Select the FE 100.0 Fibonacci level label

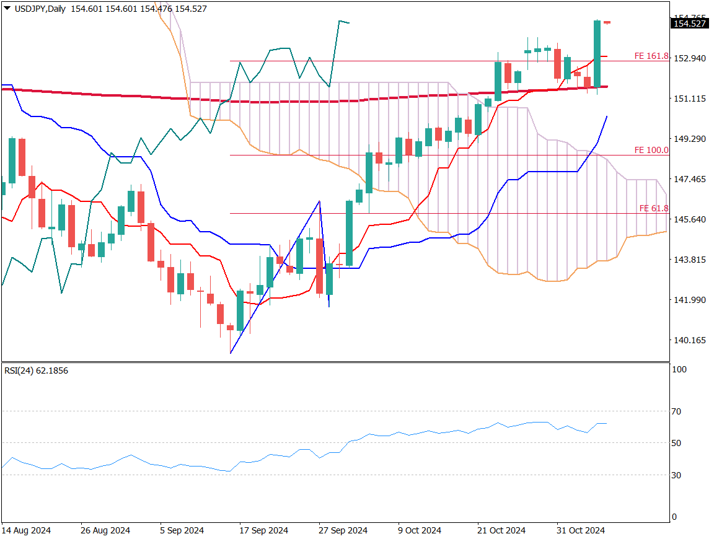point(651,150)
